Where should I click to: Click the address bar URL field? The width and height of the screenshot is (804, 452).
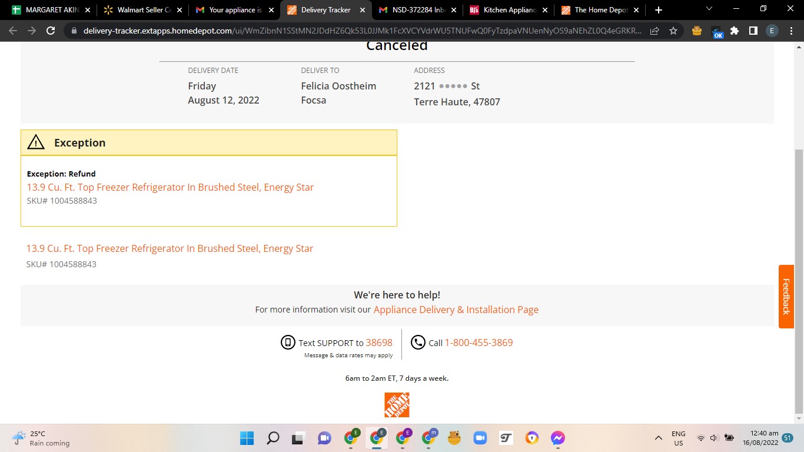362,31
